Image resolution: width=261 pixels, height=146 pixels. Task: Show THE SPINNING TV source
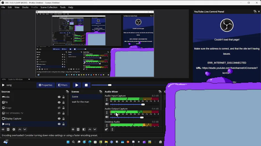(59, 113)
